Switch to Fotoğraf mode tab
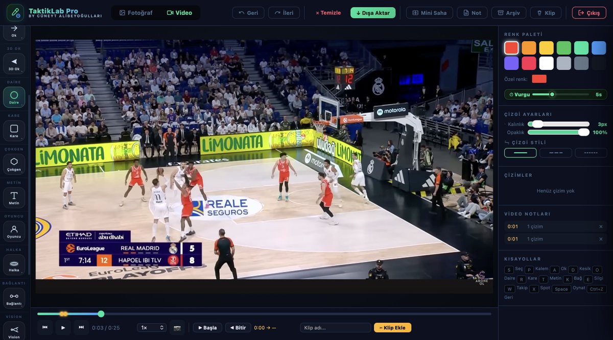 136,13
